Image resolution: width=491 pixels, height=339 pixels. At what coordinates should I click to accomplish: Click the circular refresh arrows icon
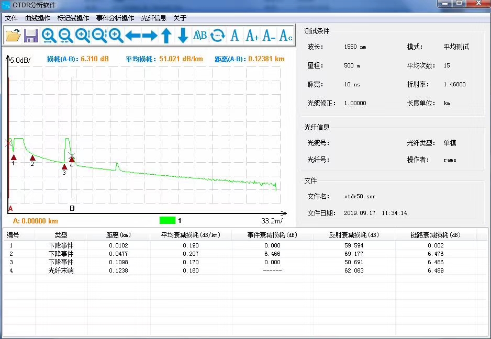[217, 36]
